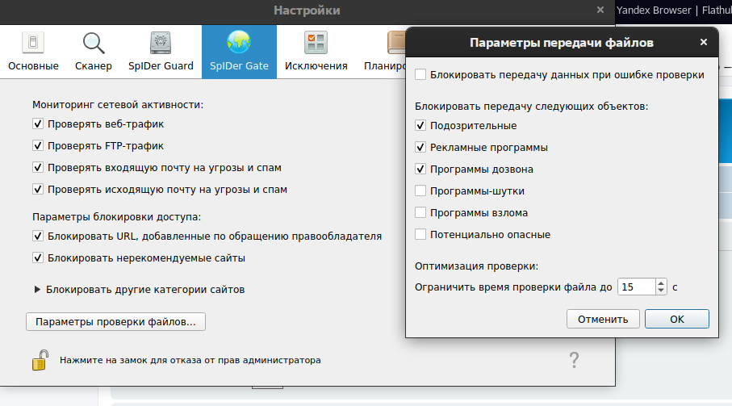Image resolution: width=732 pixels, height=406 pixels.
Task: Click the Нажмите на замок для отказа text
Action: tap(190, 360)
